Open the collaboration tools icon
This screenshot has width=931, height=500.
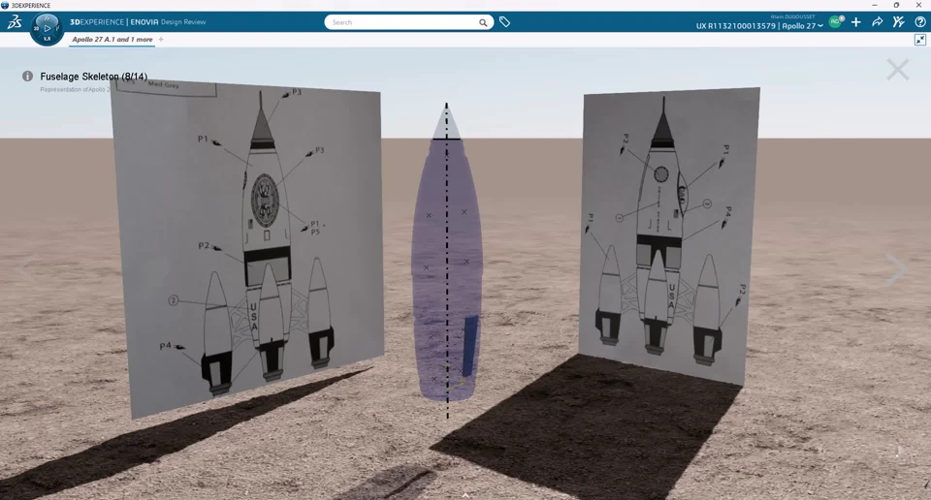(x=898, y=22)
